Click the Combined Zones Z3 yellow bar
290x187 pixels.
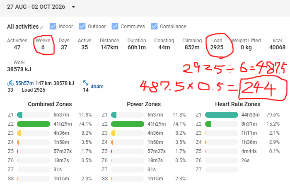(34, 133)
